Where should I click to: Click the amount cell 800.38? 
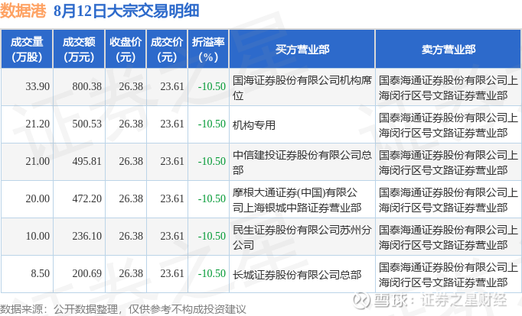(87, 87)
